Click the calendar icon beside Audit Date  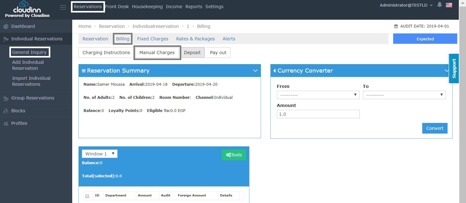(x=396, y=26)
